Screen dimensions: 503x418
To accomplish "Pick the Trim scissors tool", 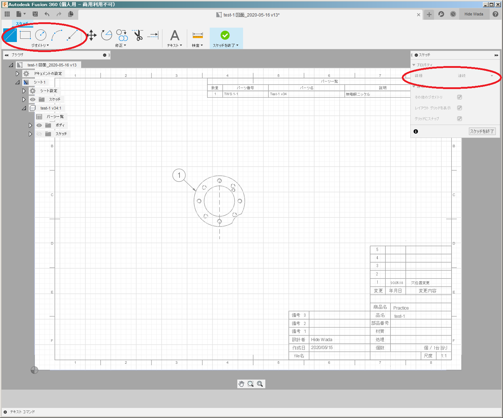I will 138,35.
